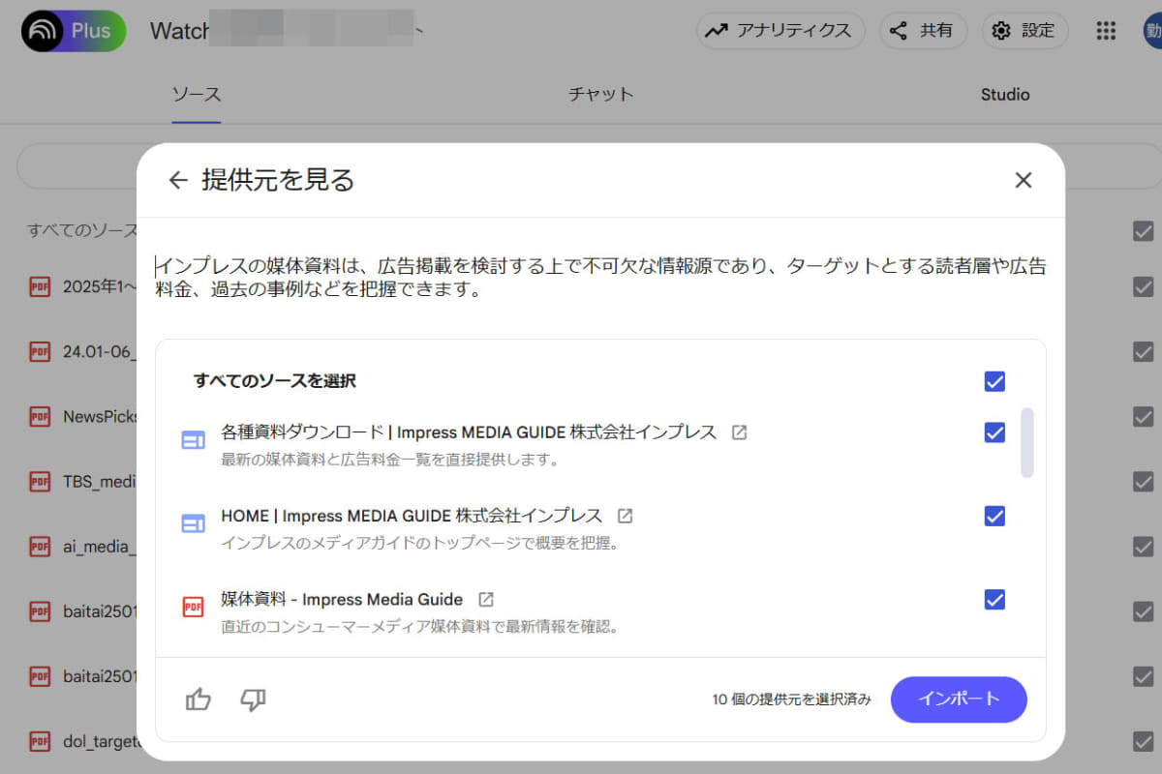Open HOME | Impress MEDIA GUIDE title
The image size is (1162, 774).
pyautogui.click(x=412, y=516)
